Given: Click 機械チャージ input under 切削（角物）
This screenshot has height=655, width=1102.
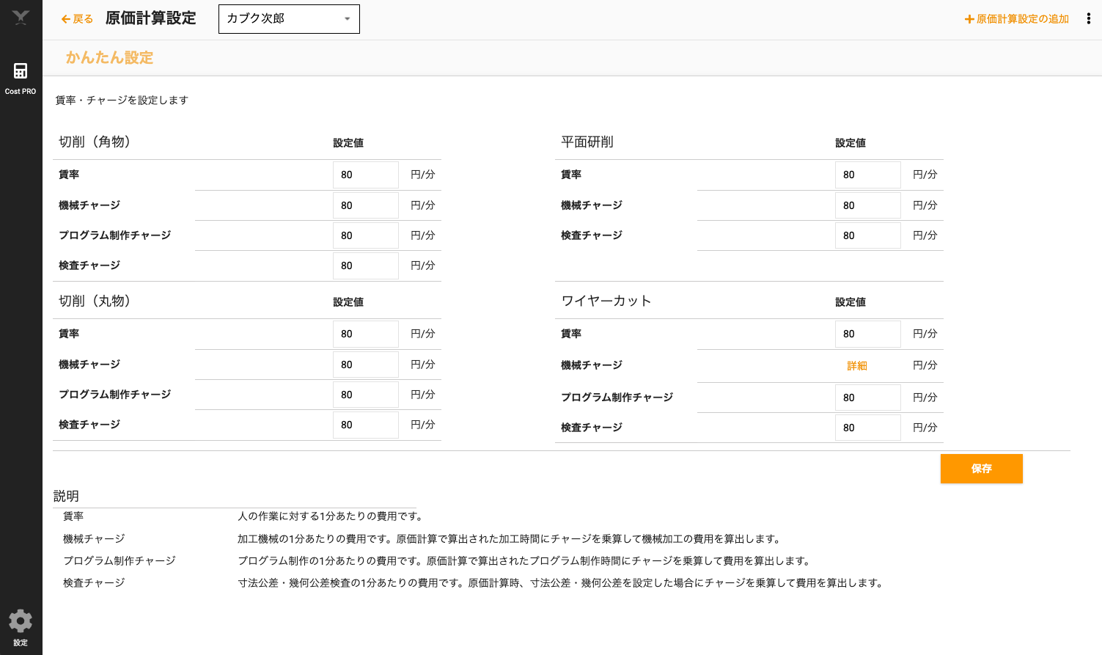Looking at the screenshot, I should click(x=365, y=205).
